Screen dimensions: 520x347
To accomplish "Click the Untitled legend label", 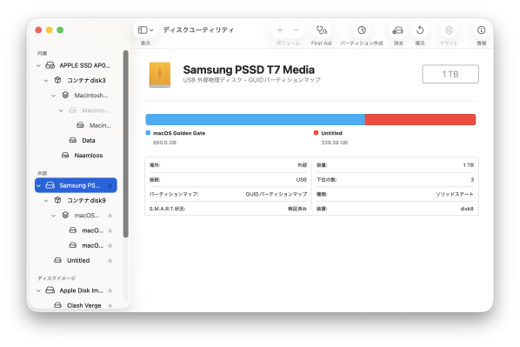I will click(331, 133).
